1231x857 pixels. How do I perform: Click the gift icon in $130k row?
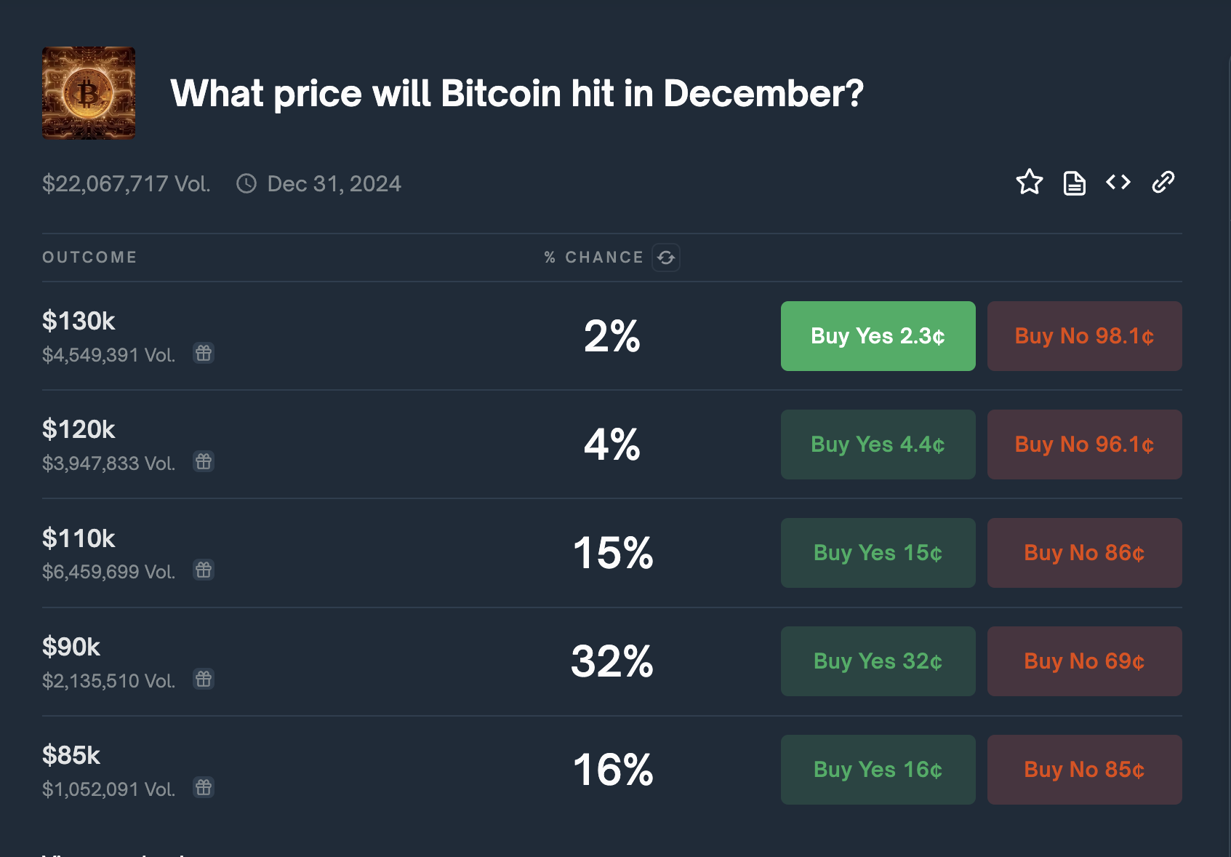pyautogui.click(x=204, y=353)
